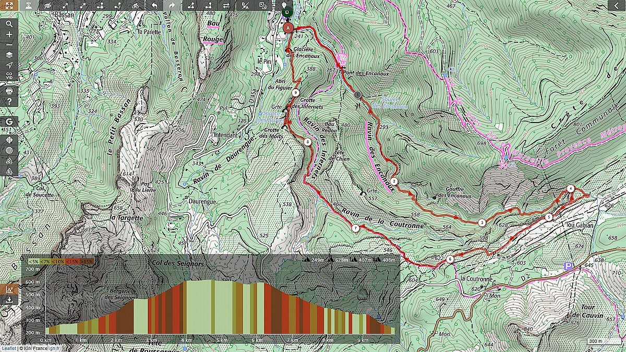Click the Ravin de la Coutronne label
The height and width of the screenshot is (352, 626).
click(382, 218)
